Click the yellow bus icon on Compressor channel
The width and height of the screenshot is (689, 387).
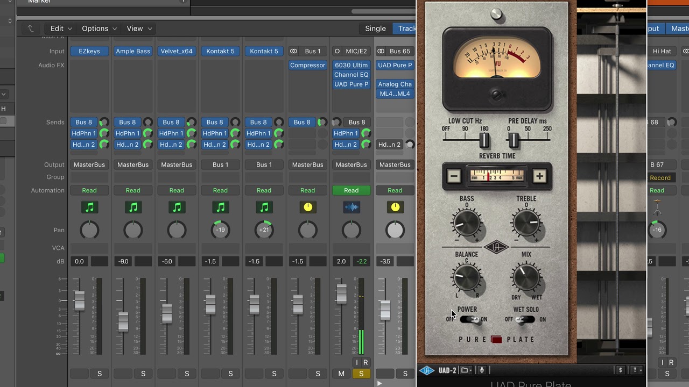308,207
